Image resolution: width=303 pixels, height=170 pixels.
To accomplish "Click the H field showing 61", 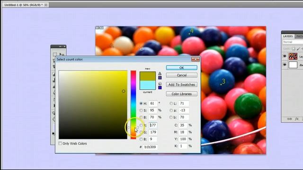I will tap(153, 103).
